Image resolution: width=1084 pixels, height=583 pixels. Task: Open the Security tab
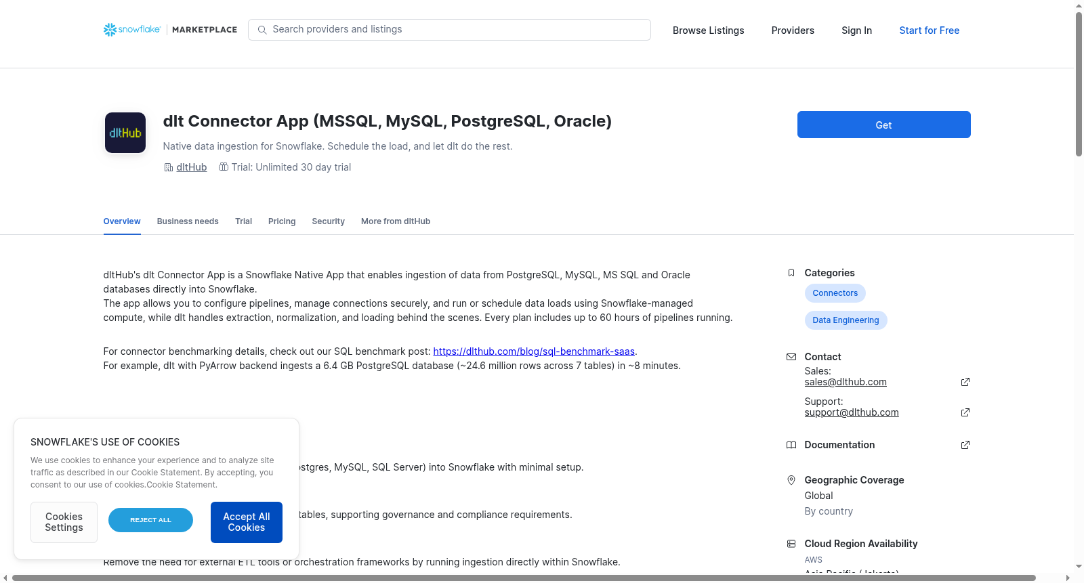coord(329,221)
